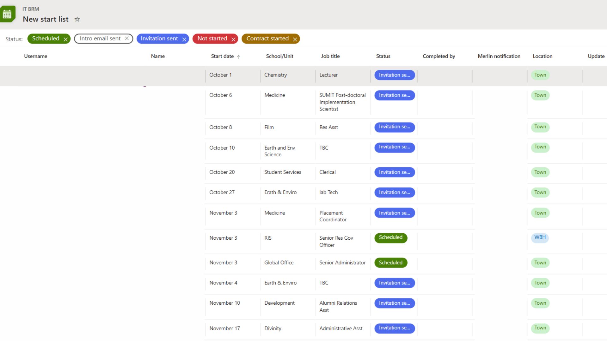This screenshot has width=607, height=341.
Task: Click the New start list title
Action: pyautogui.click(x=46, y=19)
